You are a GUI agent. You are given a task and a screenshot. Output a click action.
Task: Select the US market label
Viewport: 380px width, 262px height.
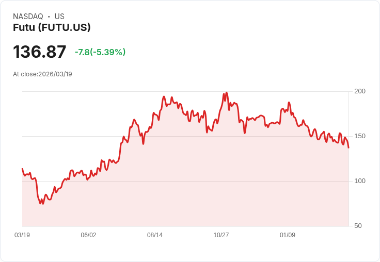click(x=59, y=17)
